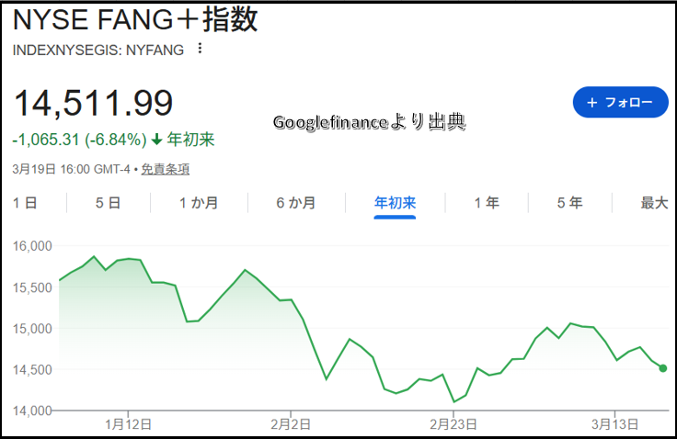Open the three-dot more options menu
The width and height of the screenshot is (677, 439).
click(x=201, y=49)
